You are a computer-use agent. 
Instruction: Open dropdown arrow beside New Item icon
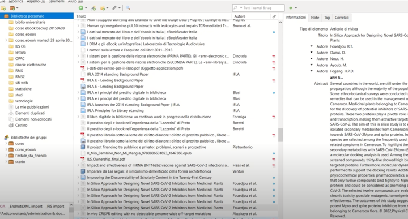[x=86, y=8]
